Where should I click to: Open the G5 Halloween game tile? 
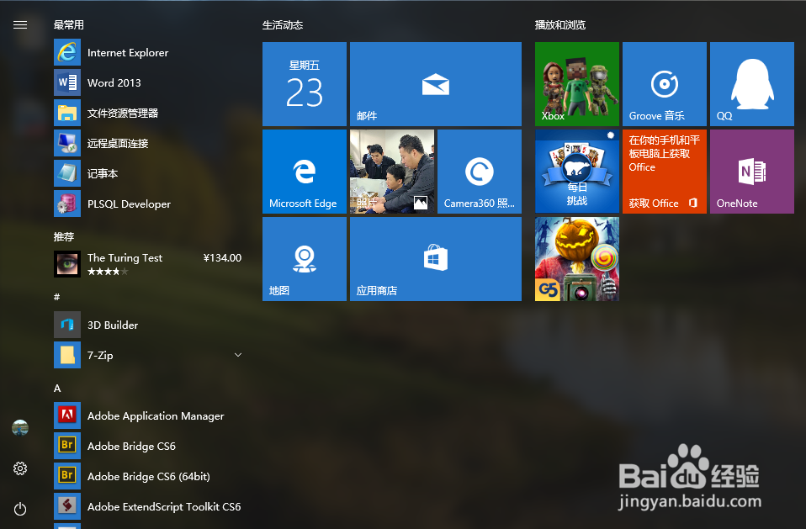coord(577,259)
